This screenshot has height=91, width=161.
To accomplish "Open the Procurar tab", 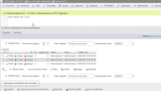I will coord(8,6).
